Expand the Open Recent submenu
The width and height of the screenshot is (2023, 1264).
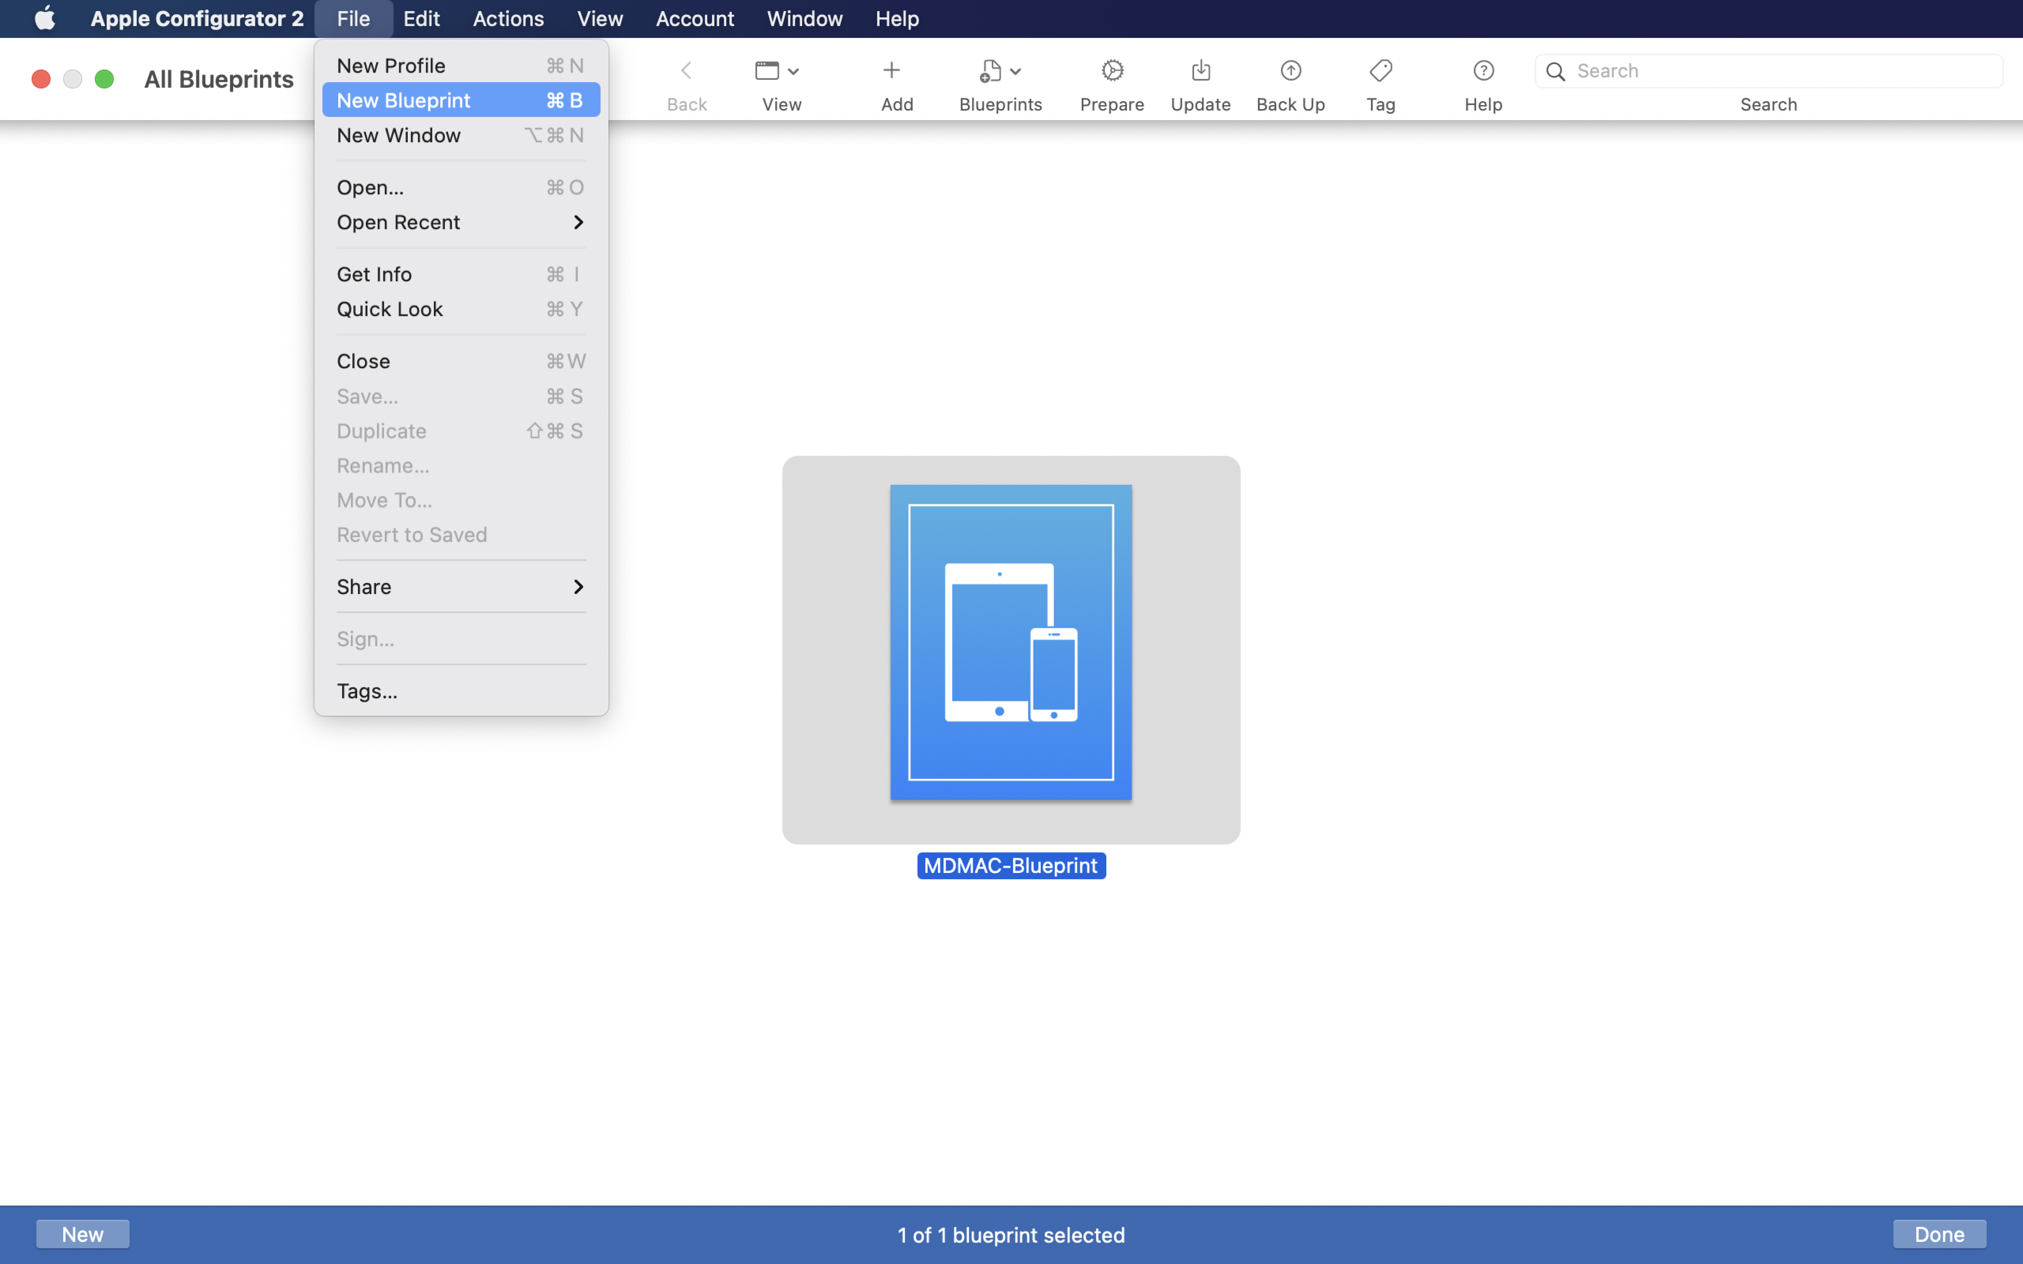pos(461,222)
